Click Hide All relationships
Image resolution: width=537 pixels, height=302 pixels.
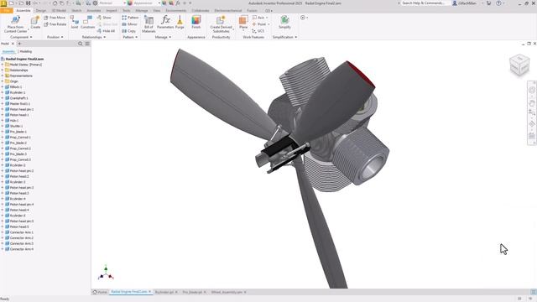pyautogui.click(x=106, y=31)
